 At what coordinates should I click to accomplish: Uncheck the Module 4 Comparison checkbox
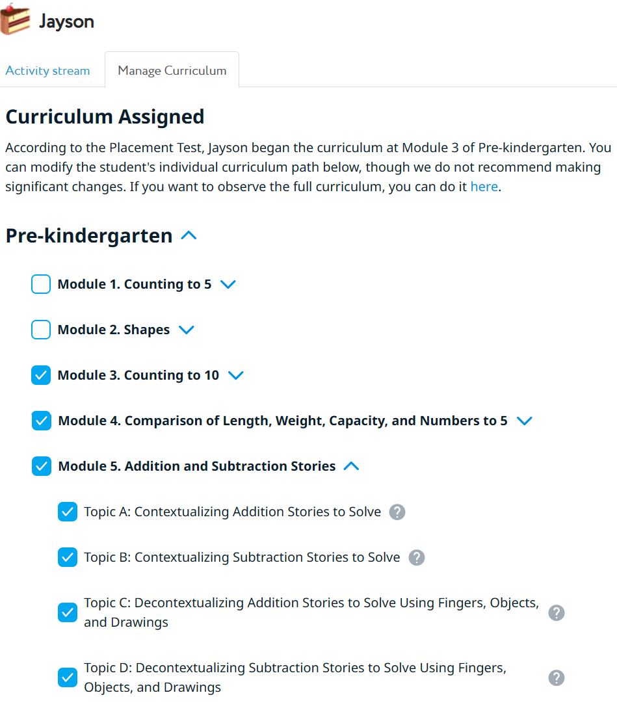pos(41,421)
